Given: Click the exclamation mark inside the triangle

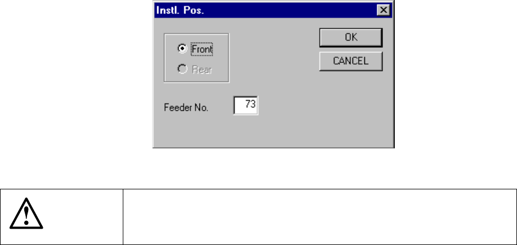Looking at the screenshot, I should 26,216.
